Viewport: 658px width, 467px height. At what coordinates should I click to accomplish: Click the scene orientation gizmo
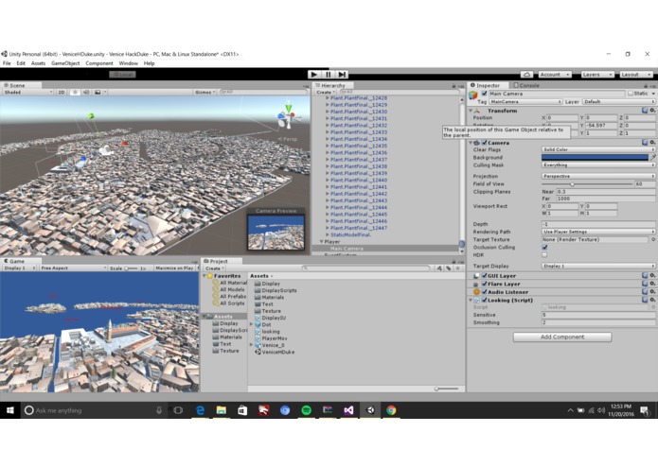[289, 115]
